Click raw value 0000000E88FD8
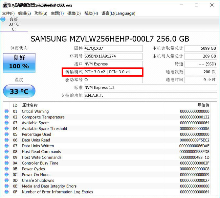 (x=194, y=152)
